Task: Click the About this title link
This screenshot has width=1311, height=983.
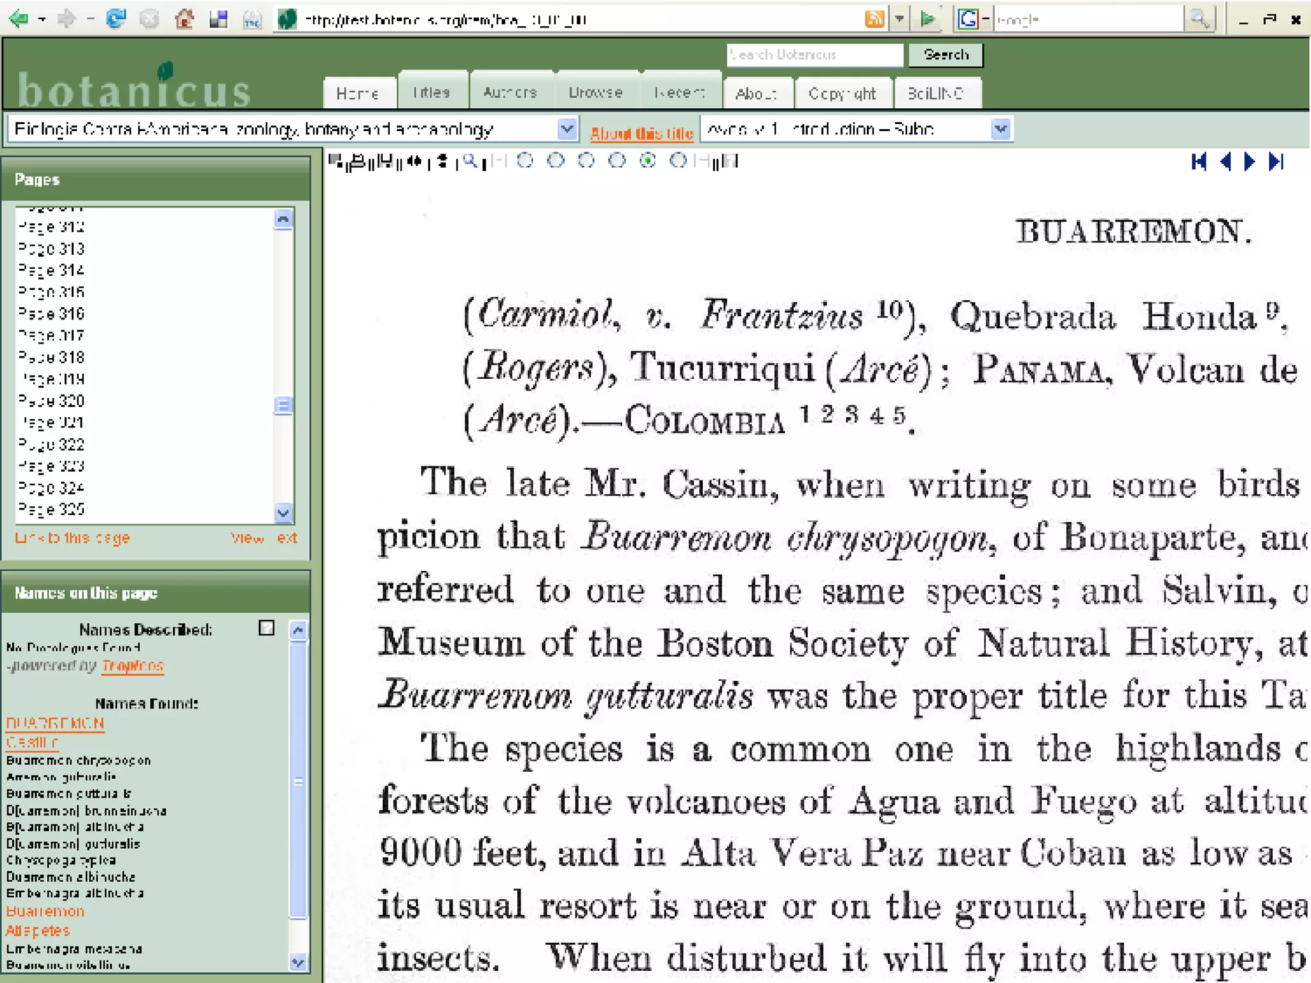Action: 641,133
